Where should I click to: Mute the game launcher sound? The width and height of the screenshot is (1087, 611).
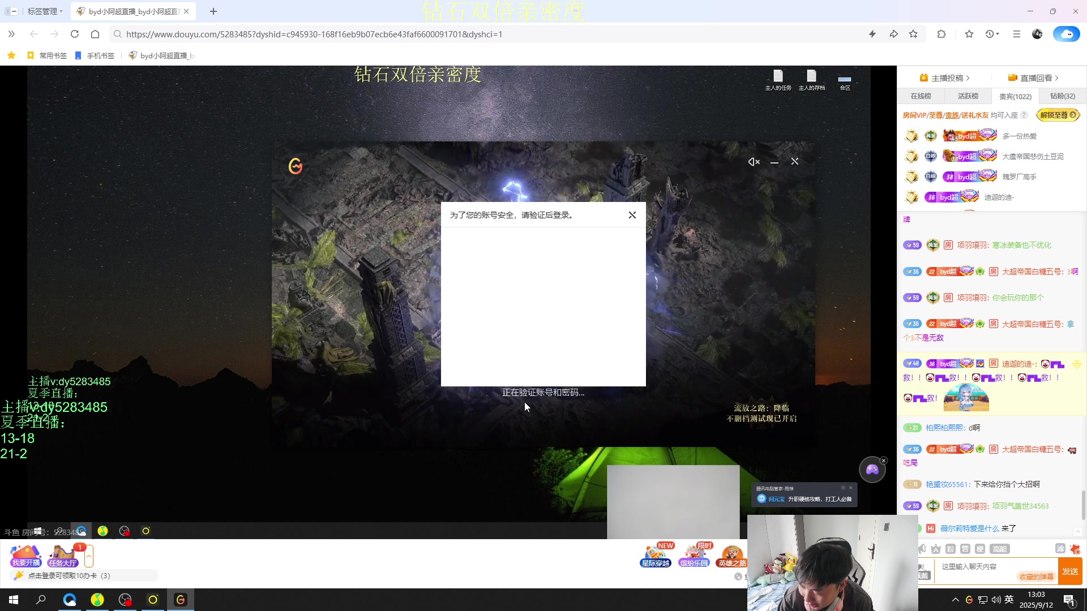(x=754, y=162)
